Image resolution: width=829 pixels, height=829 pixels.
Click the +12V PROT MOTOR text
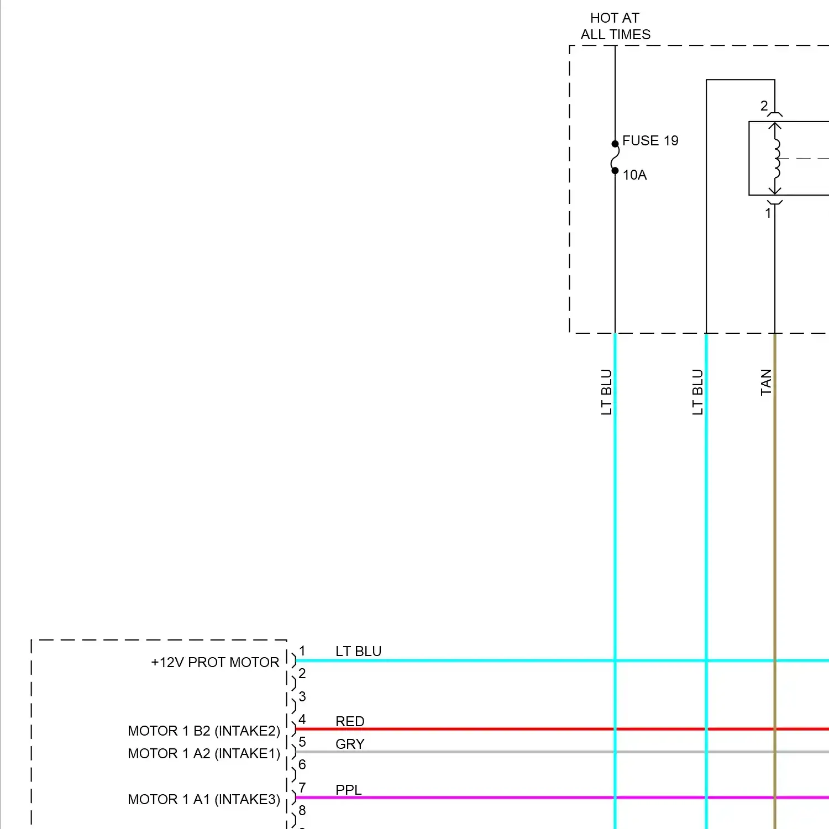(214, 662)
